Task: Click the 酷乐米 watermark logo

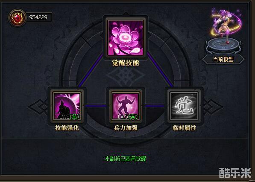Action: pos(235,173)
